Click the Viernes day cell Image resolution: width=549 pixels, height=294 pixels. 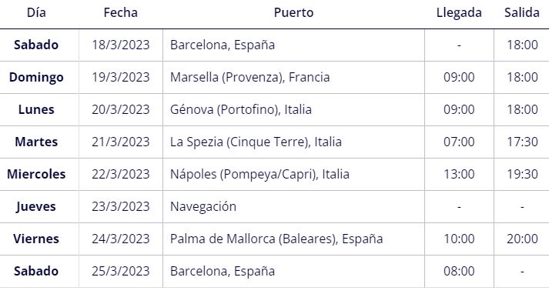[36, 239]
